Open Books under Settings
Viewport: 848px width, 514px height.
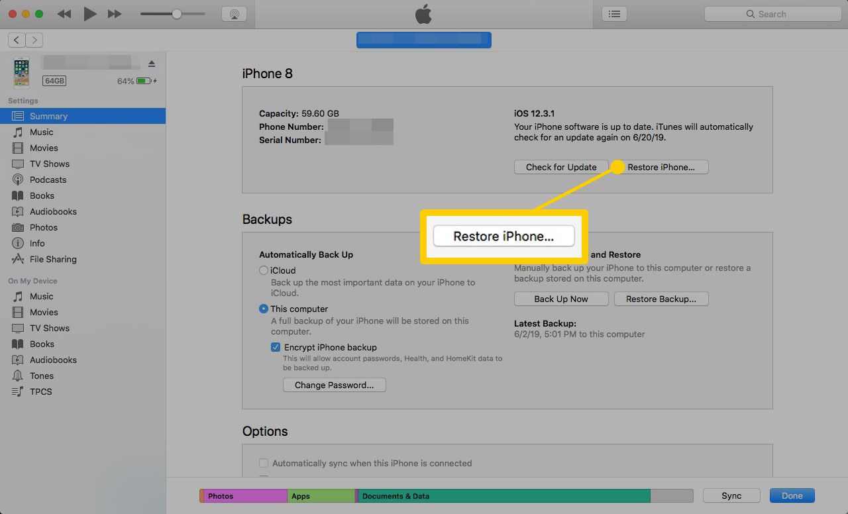click(83, 195)
